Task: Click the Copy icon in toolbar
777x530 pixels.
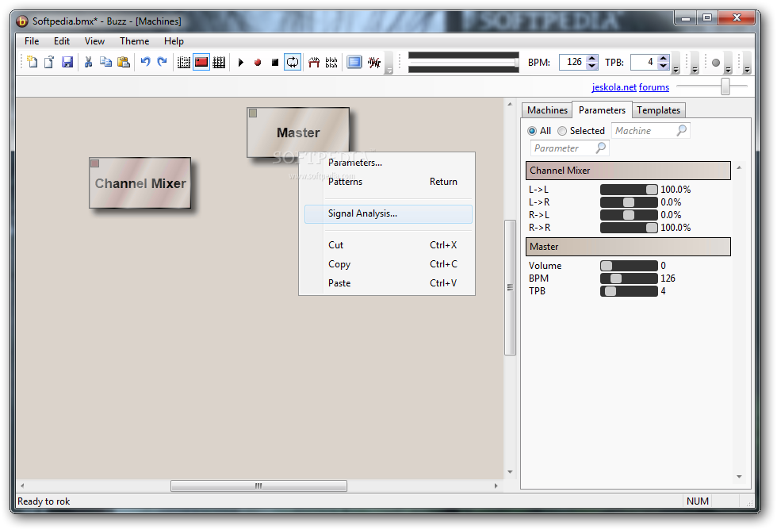Action: pyautogui.click(x=105, y=62)
